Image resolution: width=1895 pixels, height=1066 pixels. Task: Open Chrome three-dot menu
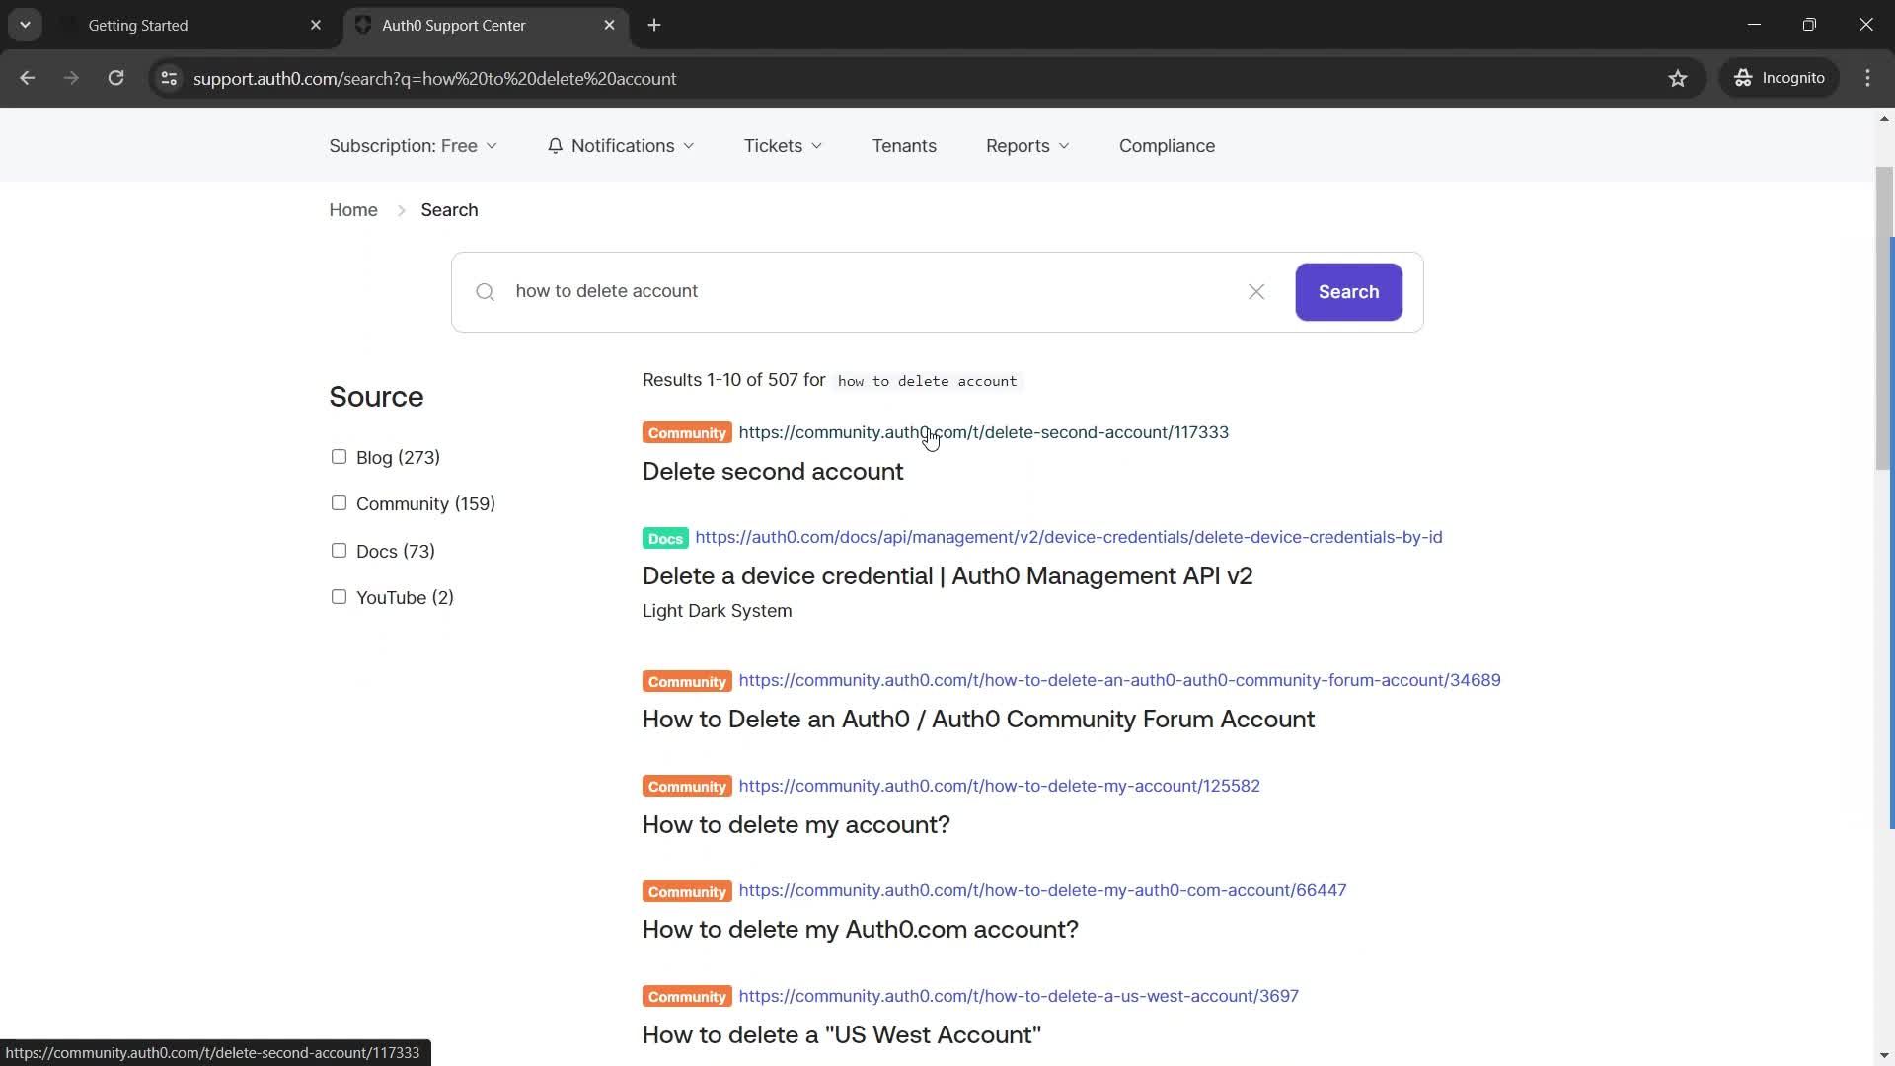click(x=1867, y=78)
